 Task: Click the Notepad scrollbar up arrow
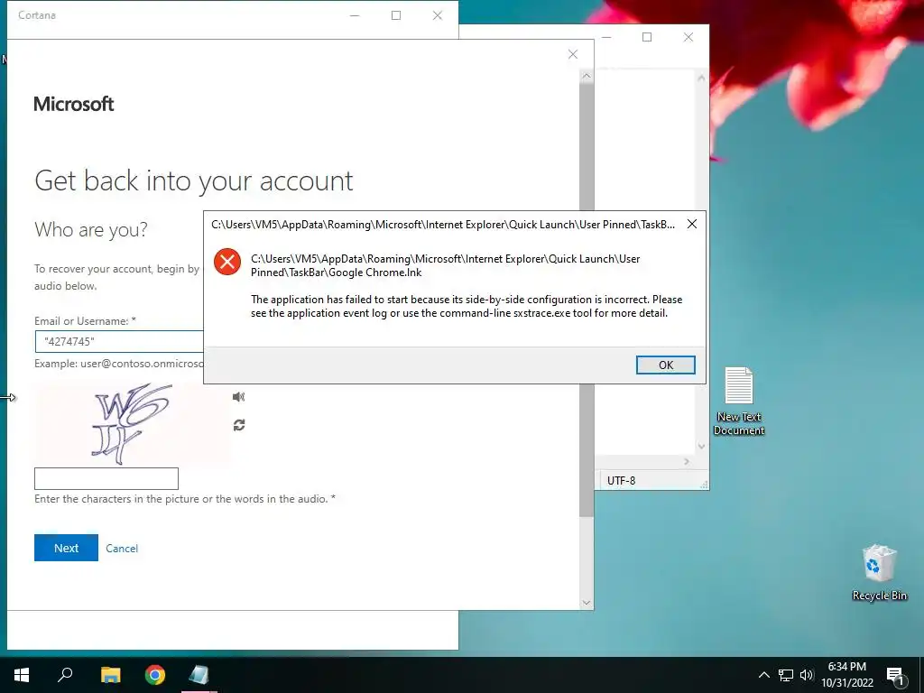click(701, 78)
